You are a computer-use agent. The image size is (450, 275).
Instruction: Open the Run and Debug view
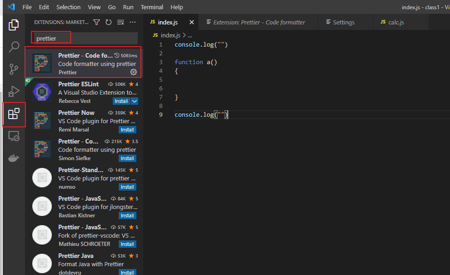(13, 91)
